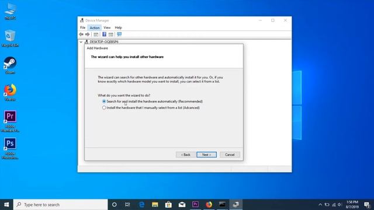Open the Recycle Bin desktop icon
374x210 pixels.
click(x=10, y=38)
